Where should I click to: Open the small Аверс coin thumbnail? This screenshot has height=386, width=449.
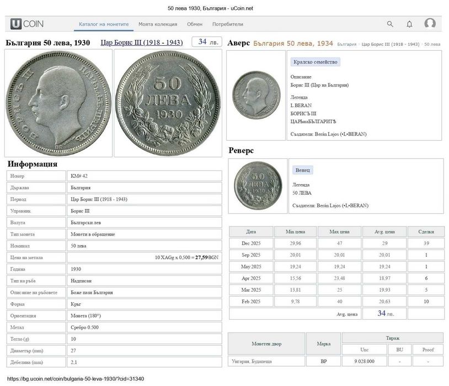coord(256,95)
